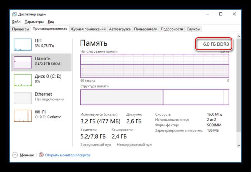The width and height of the screenshot is (251, 172).
Task: Minimize the Task Manager window
Action: pyautogui.click(x=207, y=14)
